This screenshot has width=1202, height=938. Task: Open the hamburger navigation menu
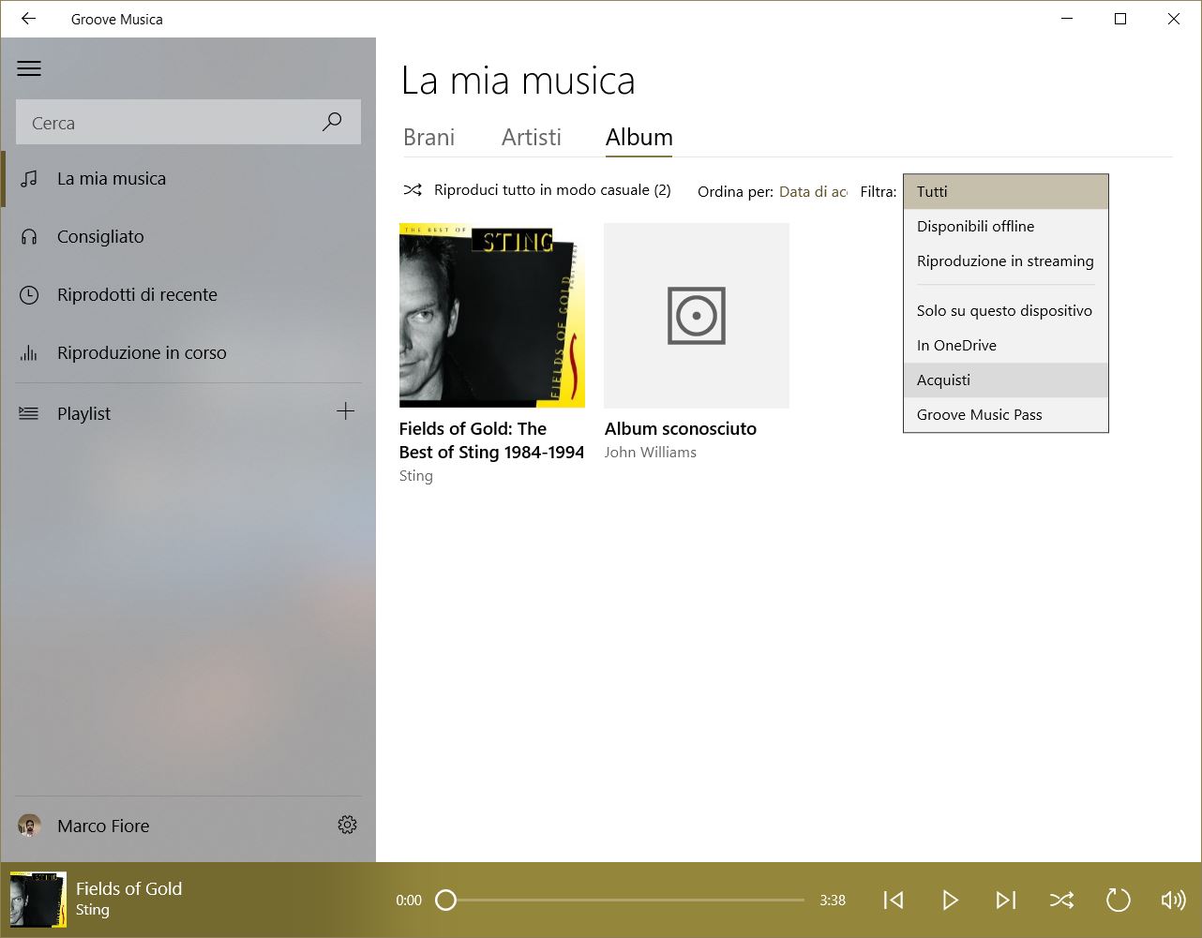[x=29, y=68]
